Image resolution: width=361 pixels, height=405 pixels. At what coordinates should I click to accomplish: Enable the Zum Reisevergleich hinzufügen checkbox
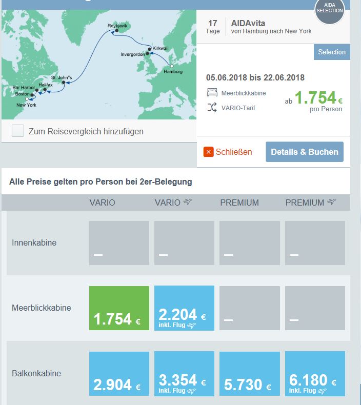pos(18,131)
